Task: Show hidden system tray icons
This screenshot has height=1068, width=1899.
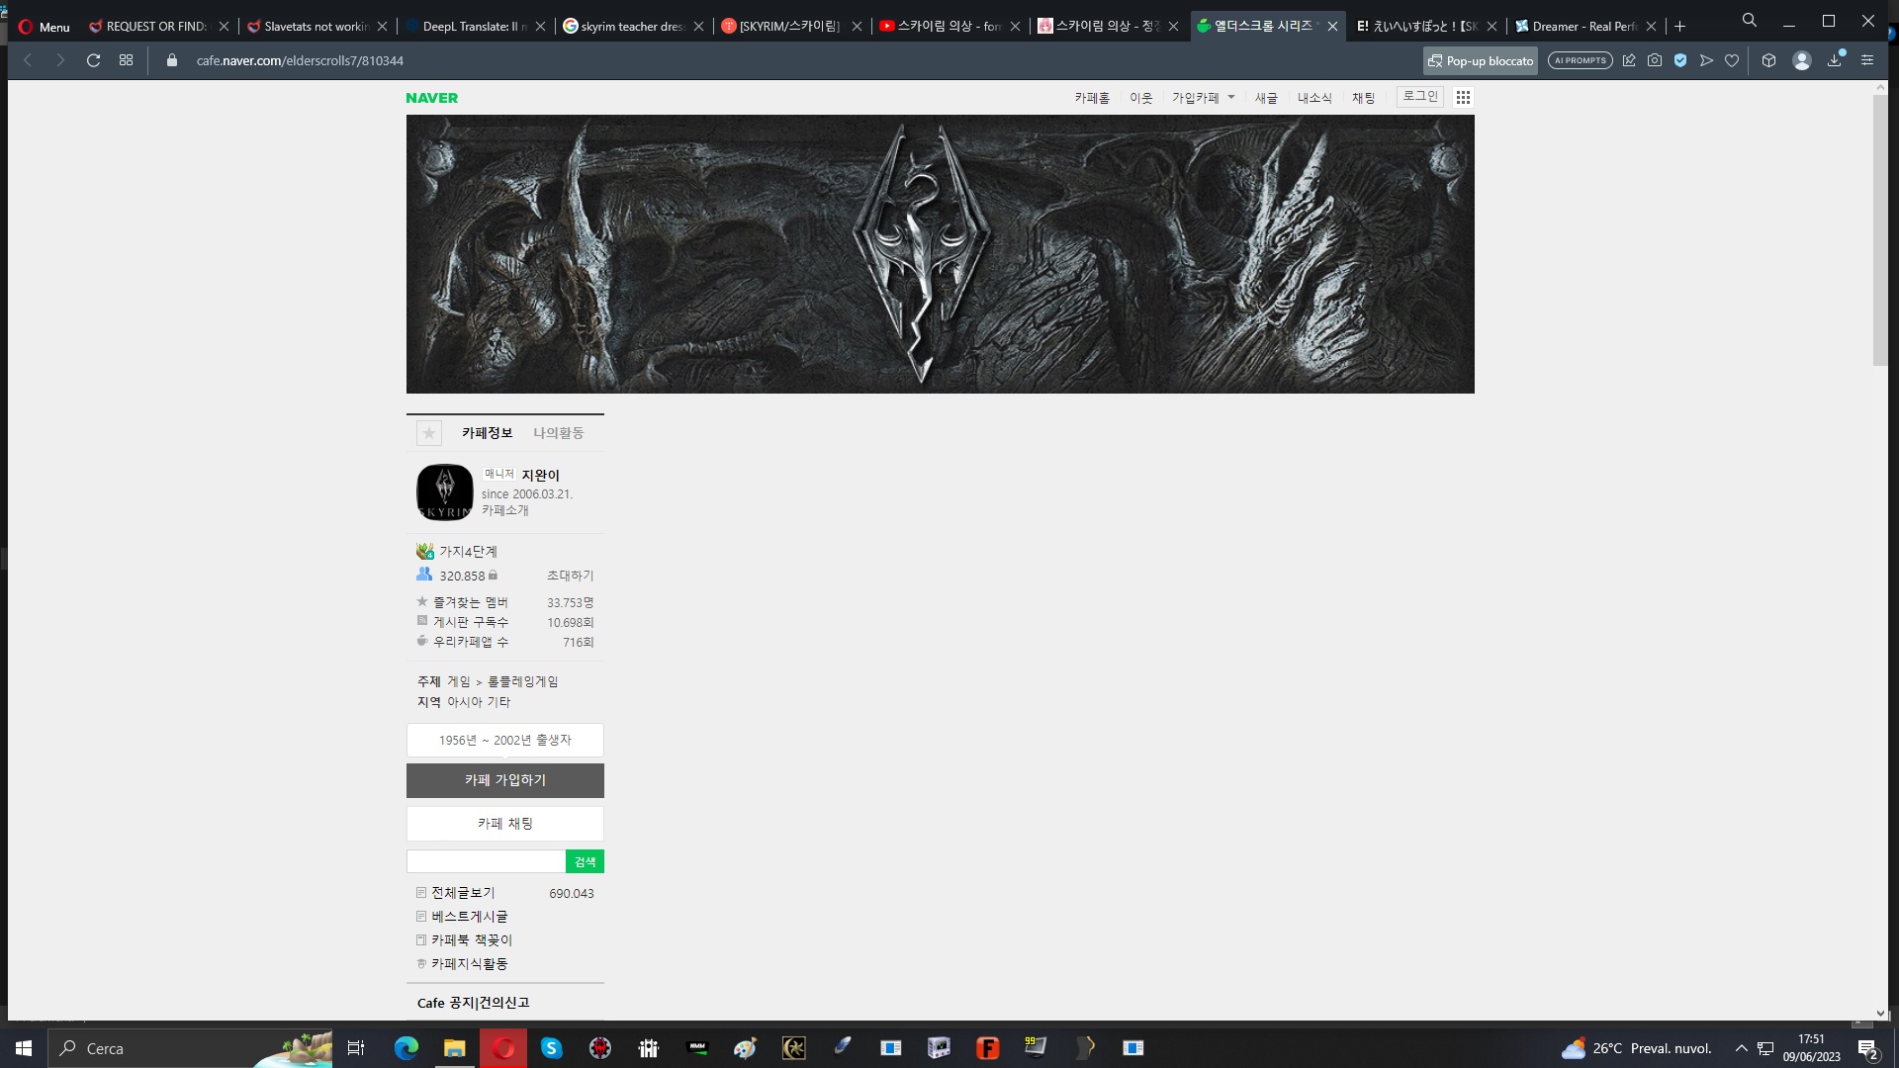Action: coord(1742,1048)
